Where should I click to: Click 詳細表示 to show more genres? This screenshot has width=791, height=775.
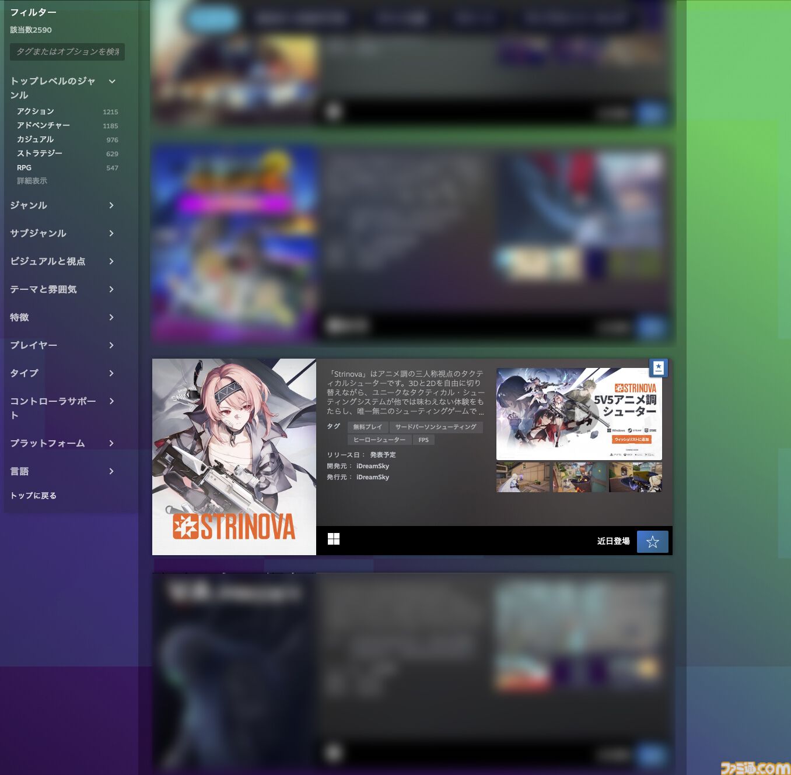(x=32, y=181)
